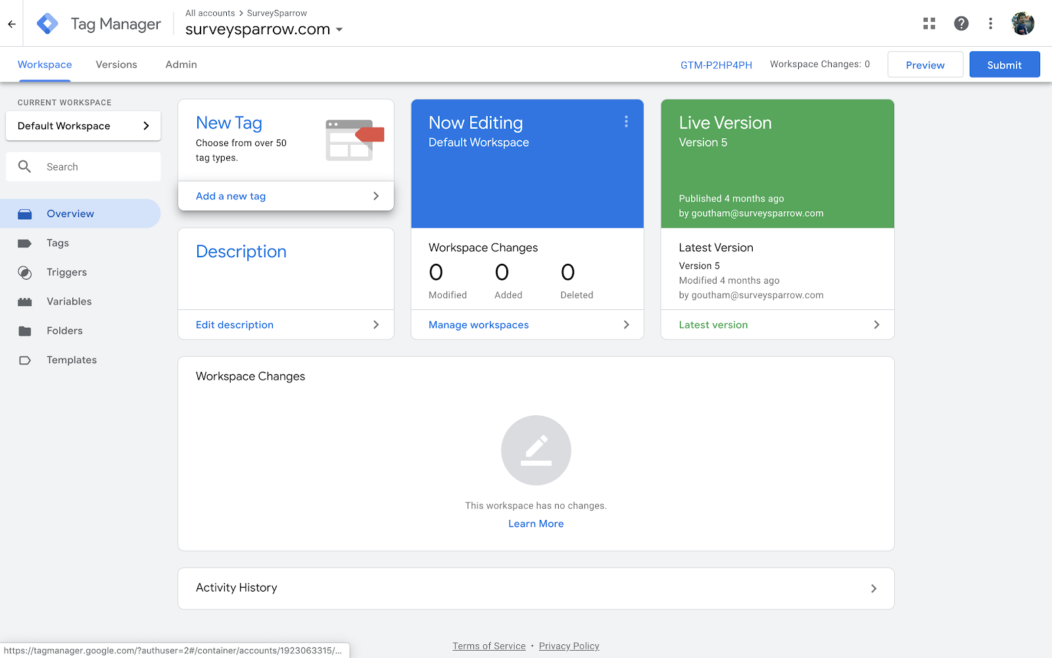Click the Add a new tag chevron
The height and width of the screenshot is (658, 1052).
(376, 196)
